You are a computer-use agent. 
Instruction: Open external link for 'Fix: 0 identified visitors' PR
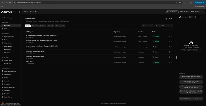[169, 36]
